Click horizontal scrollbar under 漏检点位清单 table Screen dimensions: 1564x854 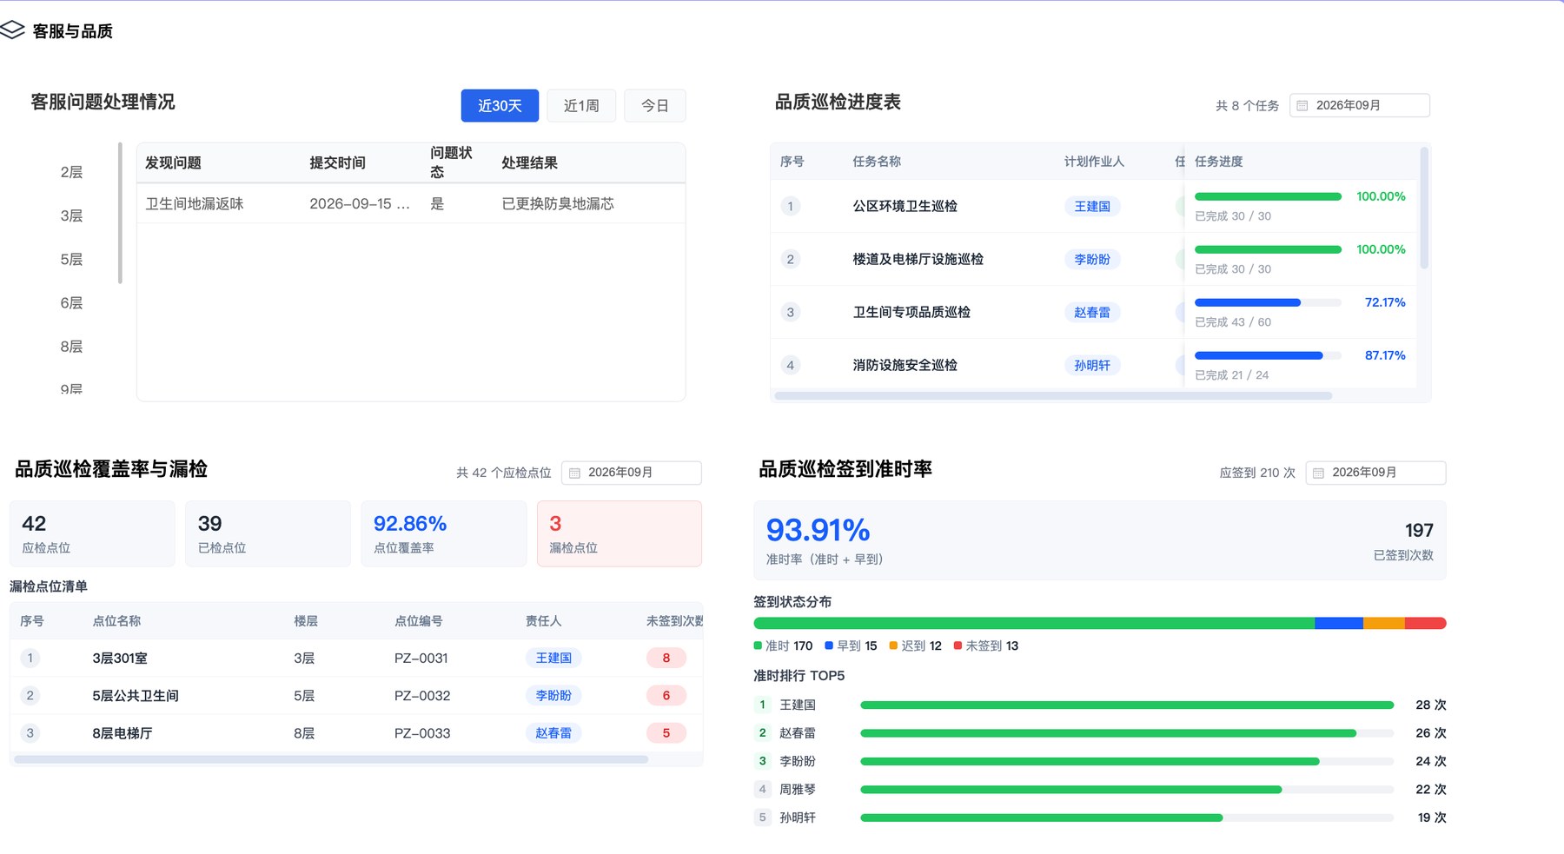click(x=331, y=759)
